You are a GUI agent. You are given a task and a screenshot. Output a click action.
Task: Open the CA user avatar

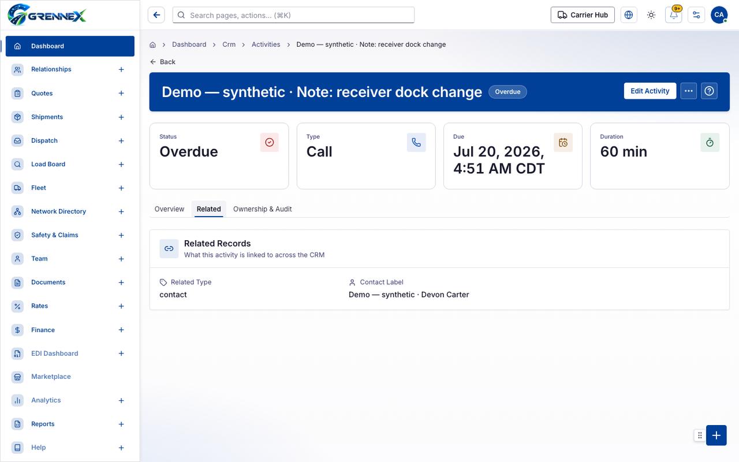tap(719, 15)
